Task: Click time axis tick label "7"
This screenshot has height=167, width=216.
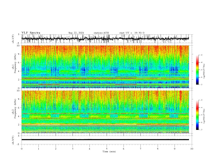Action: pyautogui.click(x=141, y=149)
